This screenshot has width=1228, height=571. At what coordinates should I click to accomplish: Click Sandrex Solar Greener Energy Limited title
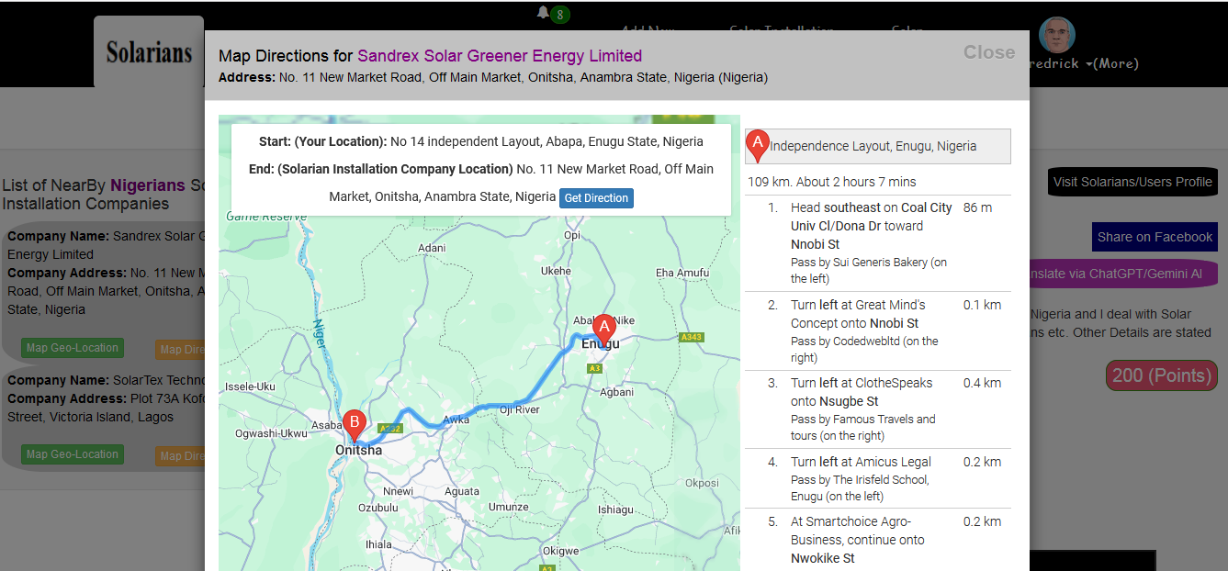pos(500,56)
